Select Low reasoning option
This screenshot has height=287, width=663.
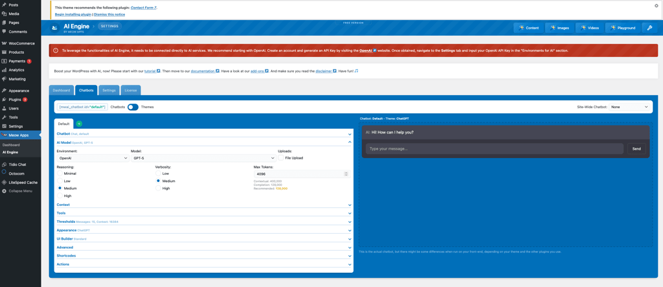60,181
